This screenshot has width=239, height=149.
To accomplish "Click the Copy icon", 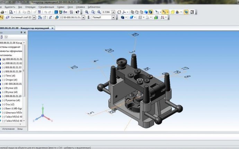I will (x=24, y=12).
